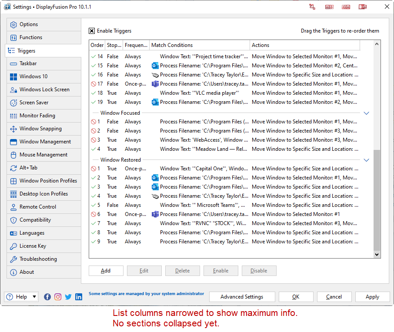Open Advanced Settings

[242, 297]
